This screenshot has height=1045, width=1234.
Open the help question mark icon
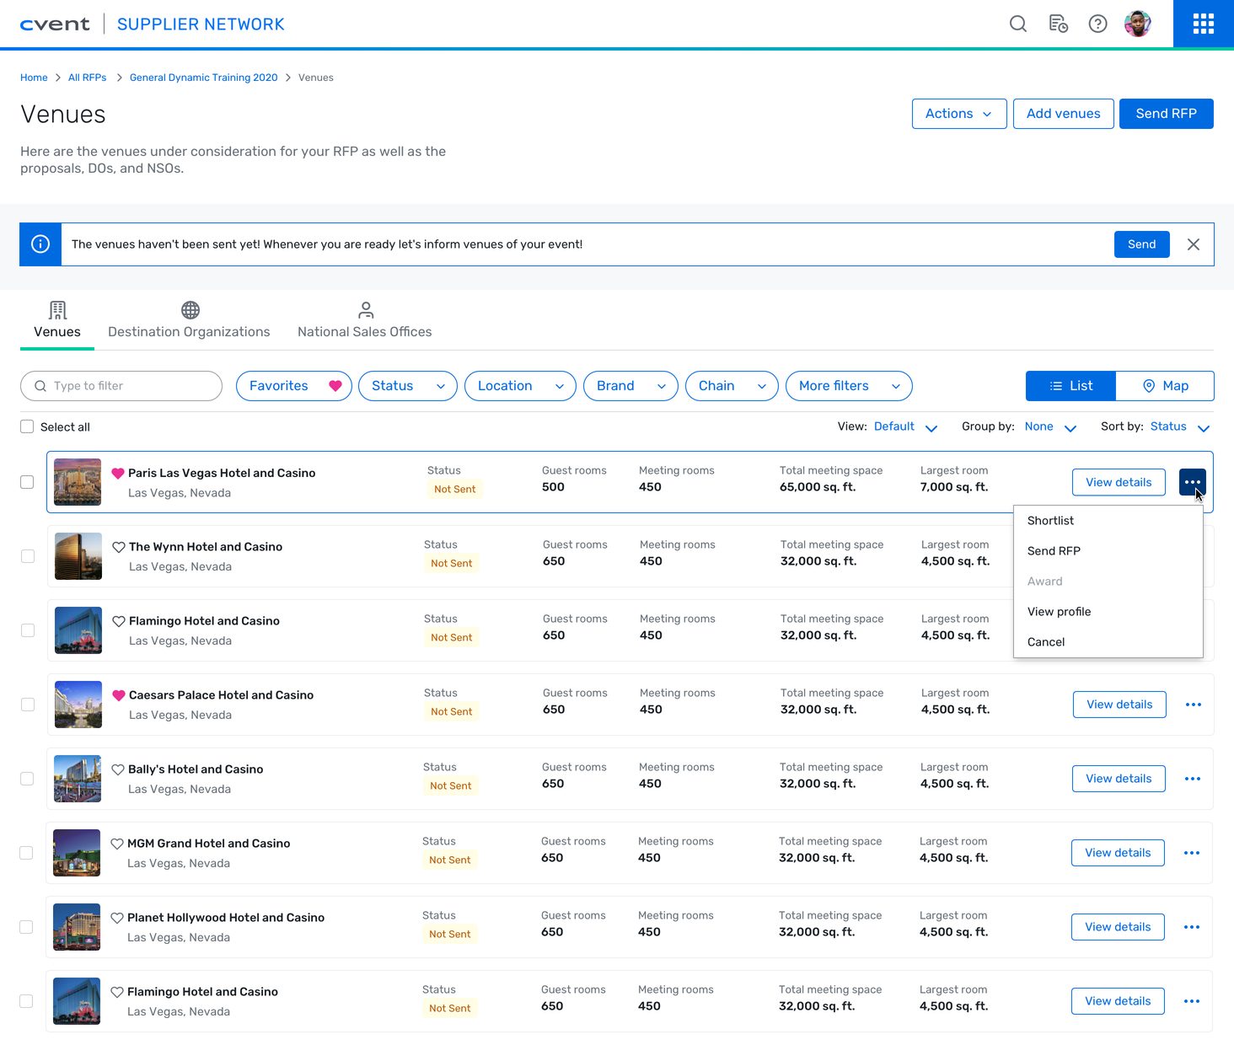(1097, 24)
